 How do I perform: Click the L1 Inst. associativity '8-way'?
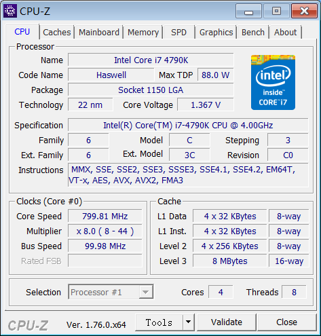[288, 231]
